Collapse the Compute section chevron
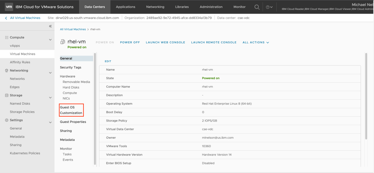Viewport: 374px width, 173px height. pos(51,40)
